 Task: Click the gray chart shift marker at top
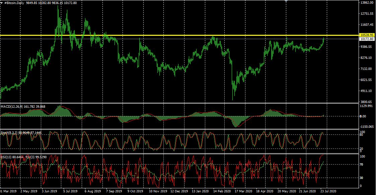(x=286, y=1)
